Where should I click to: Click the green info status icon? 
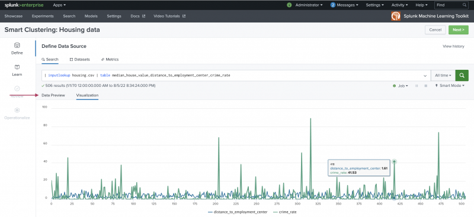pos(289,5)
